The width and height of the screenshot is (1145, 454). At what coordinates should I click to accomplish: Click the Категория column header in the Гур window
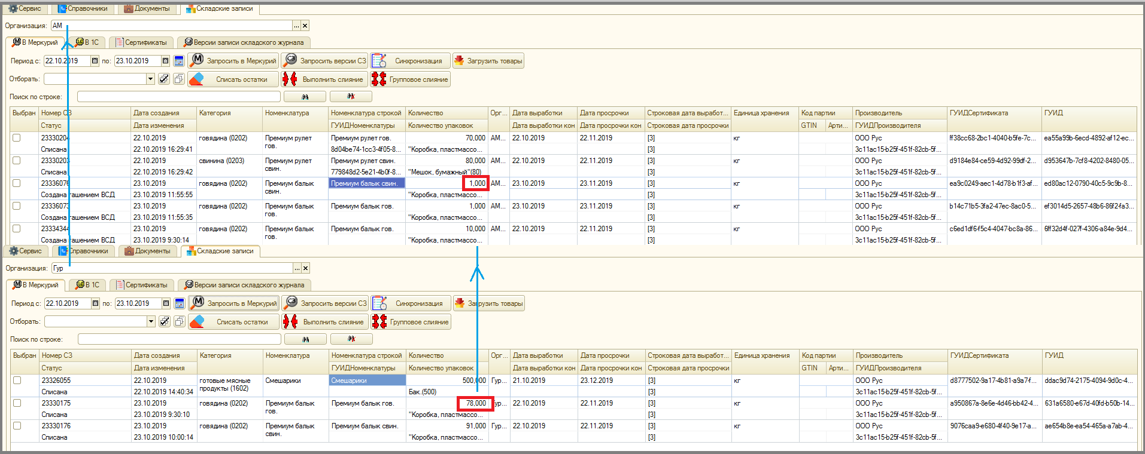(x=230, y=355)
